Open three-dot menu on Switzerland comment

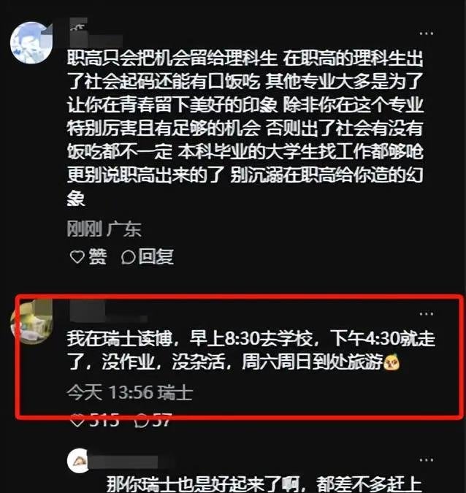[x=427, y=313]
